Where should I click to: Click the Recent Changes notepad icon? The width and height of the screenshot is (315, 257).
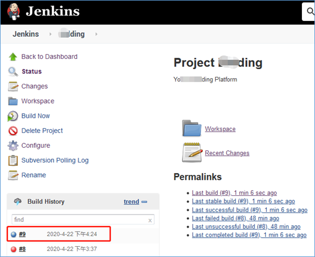pyautogui.click(x=192, y=152)
